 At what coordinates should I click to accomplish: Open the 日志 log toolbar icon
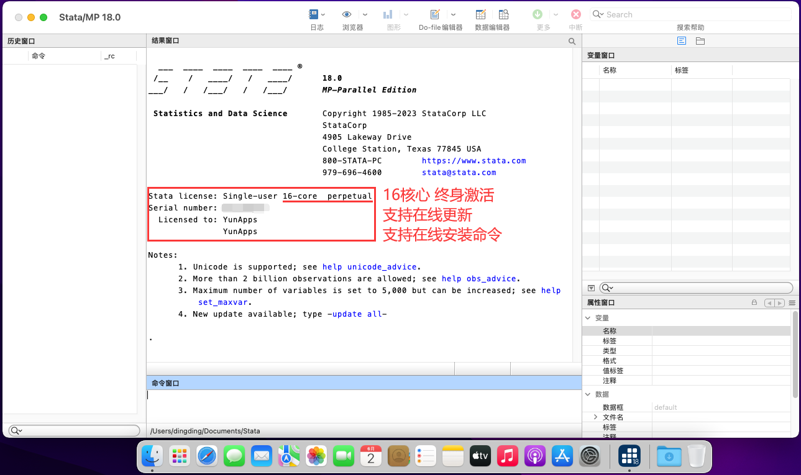coord(314,14)
